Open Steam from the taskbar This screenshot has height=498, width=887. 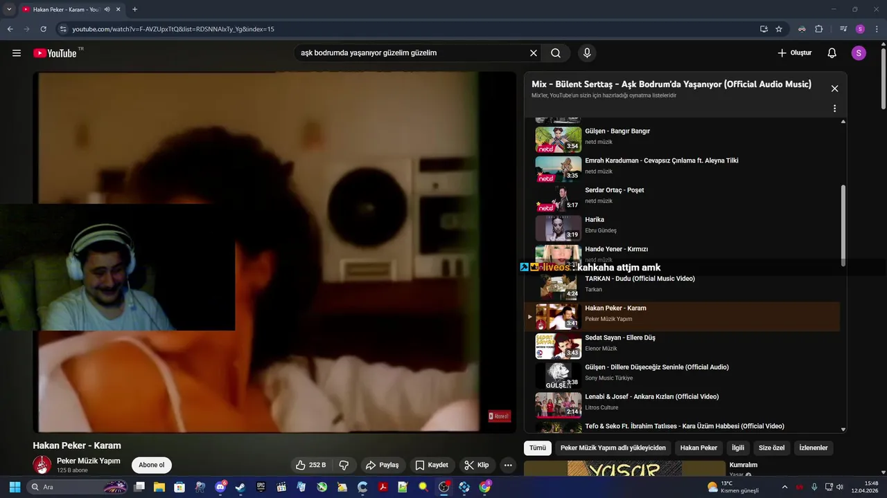point(240,487)
